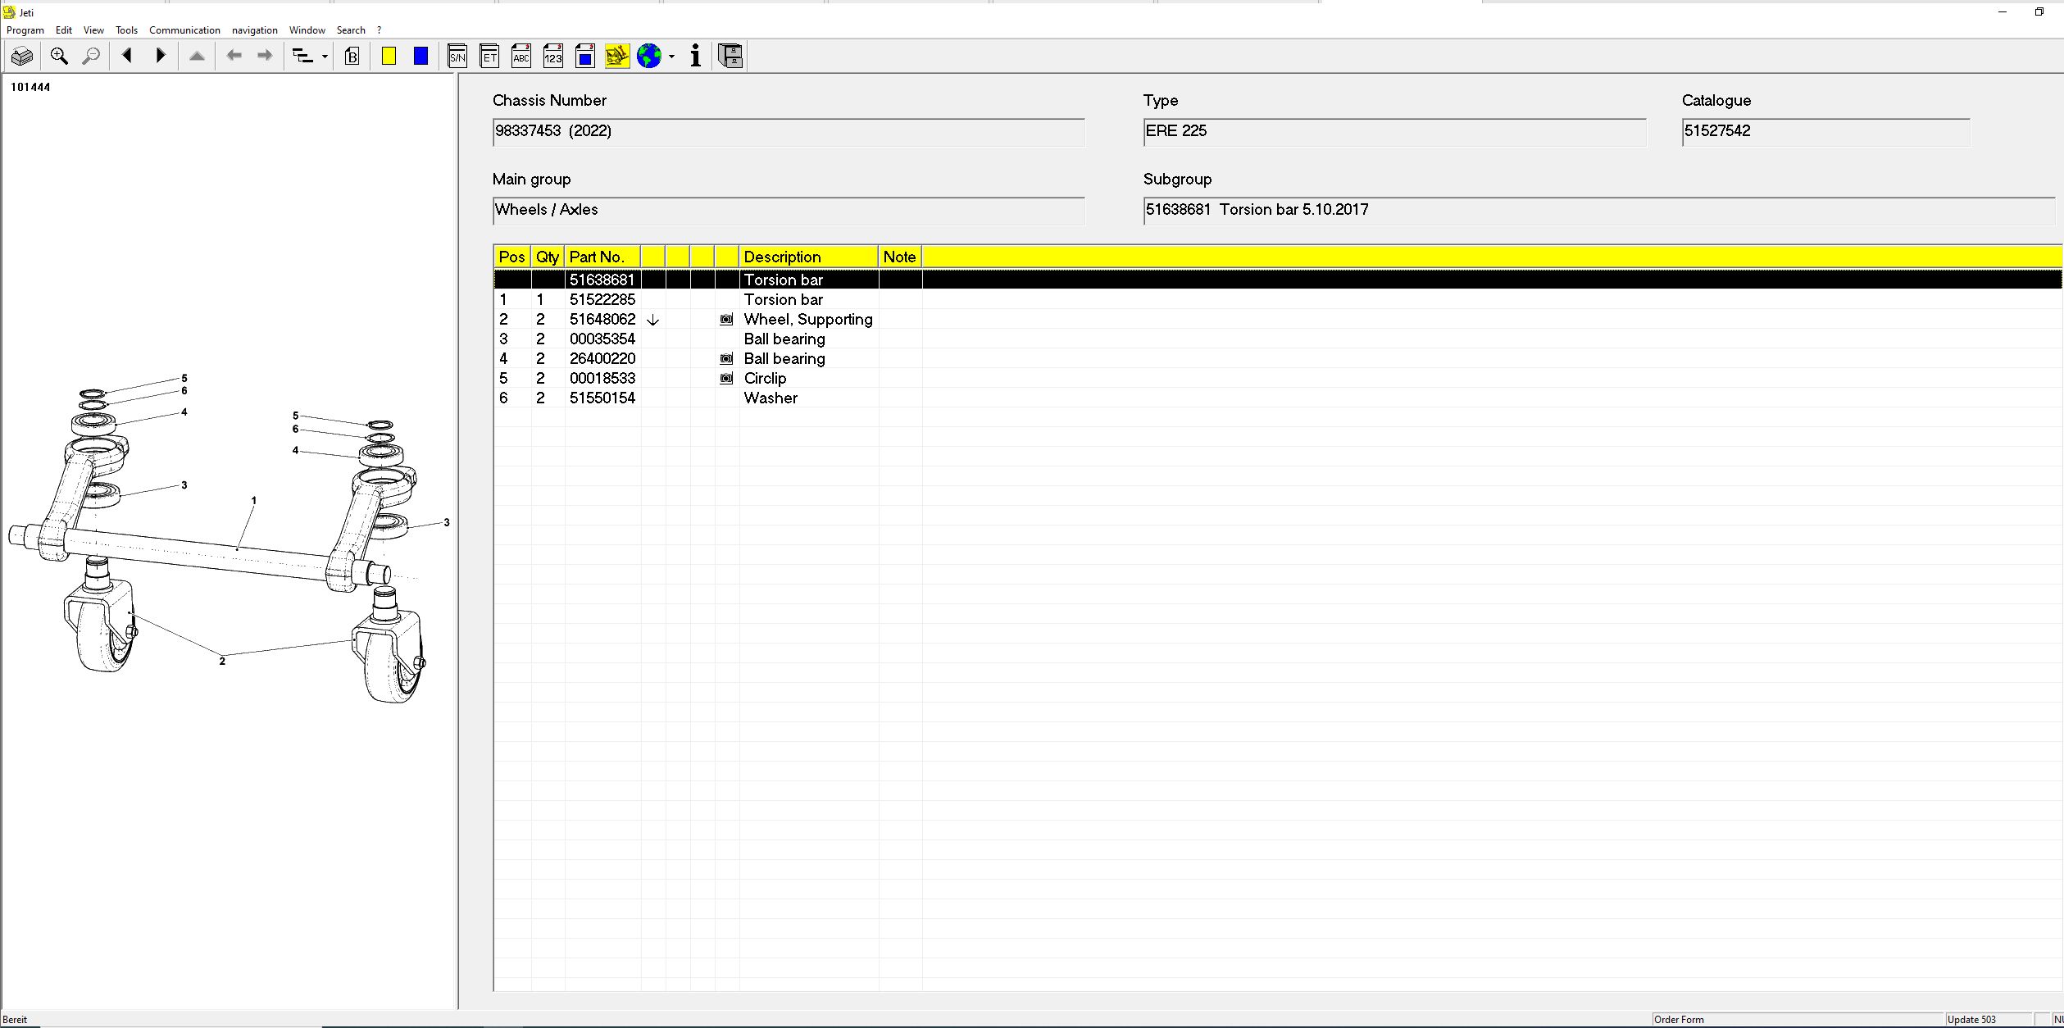Screen dimensions: 2064x1028
Task: Click the Note column header
Action: click(900, 257)
